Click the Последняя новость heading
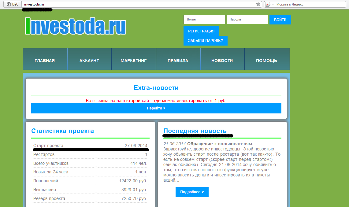Viewport: 349px width, 207px height. point(195,131)
